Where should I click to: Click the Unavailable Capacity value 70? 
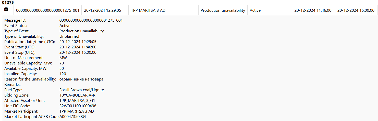(x=62, y=63)
